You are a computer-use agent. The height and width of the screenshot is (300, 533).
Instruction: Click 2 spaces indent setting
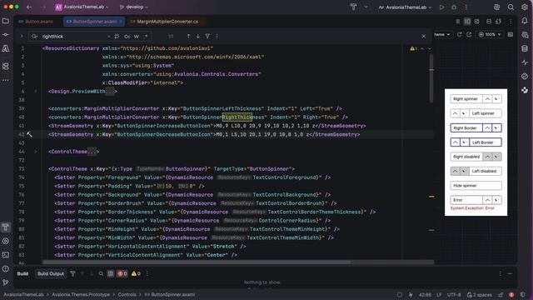pos(480,294)
